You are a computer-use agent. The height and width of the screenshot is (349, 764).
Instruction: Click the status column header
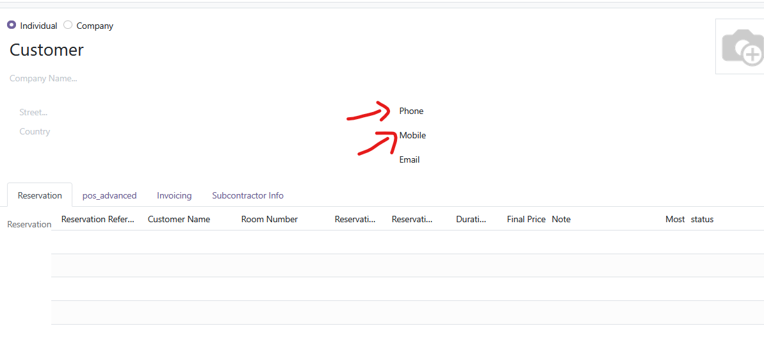702,220
